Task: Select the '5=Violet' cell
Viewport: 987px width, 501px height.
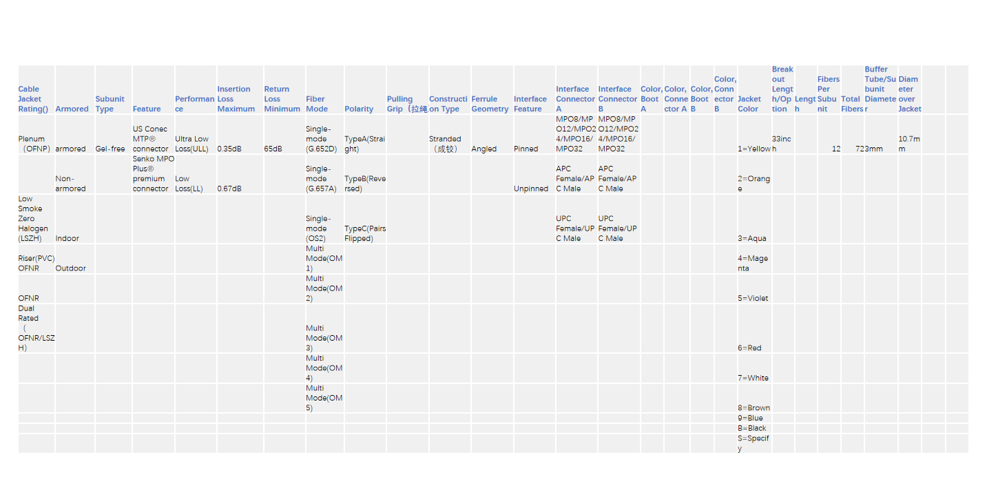Action: [x=754, y=289]
